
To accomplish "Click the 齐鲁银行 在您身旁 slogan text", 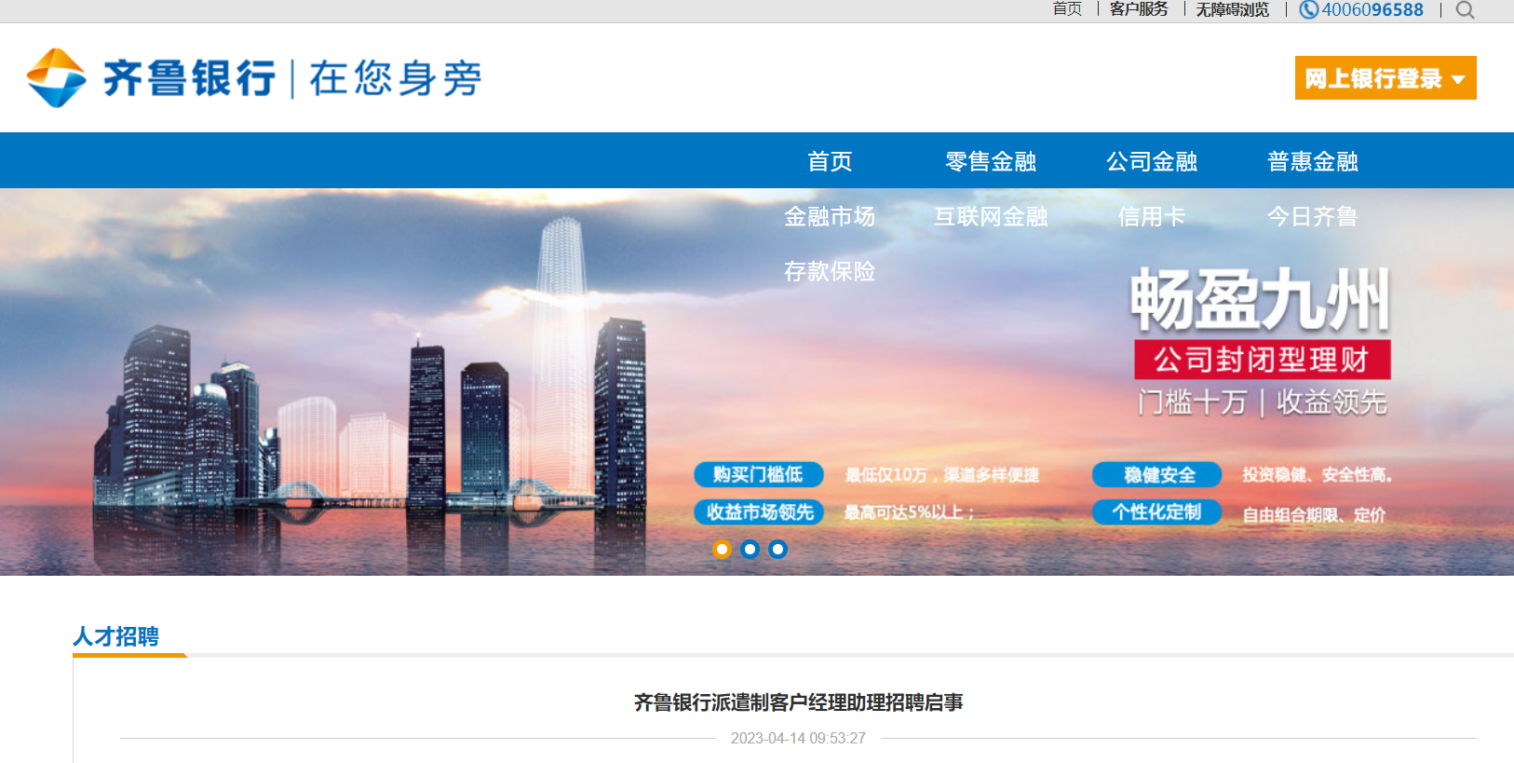I will pyautogui.click(x=292, y=78).
